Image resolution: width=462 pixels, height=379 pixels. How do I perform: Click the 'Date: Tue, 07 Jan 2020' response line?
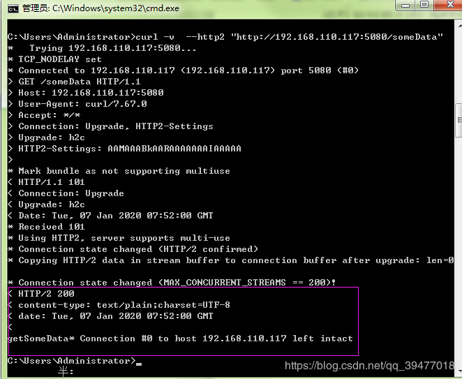(110, 216)
